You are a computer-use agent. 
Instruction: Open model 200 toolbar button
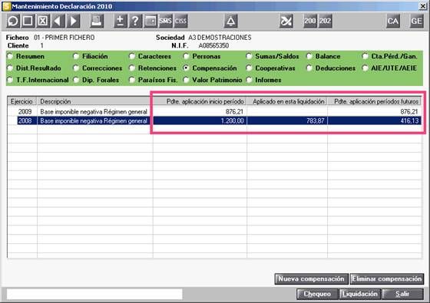pyautogui.click(x=310, y=21)
